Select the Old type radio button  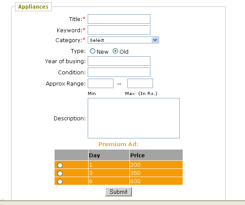click(115, 51)
